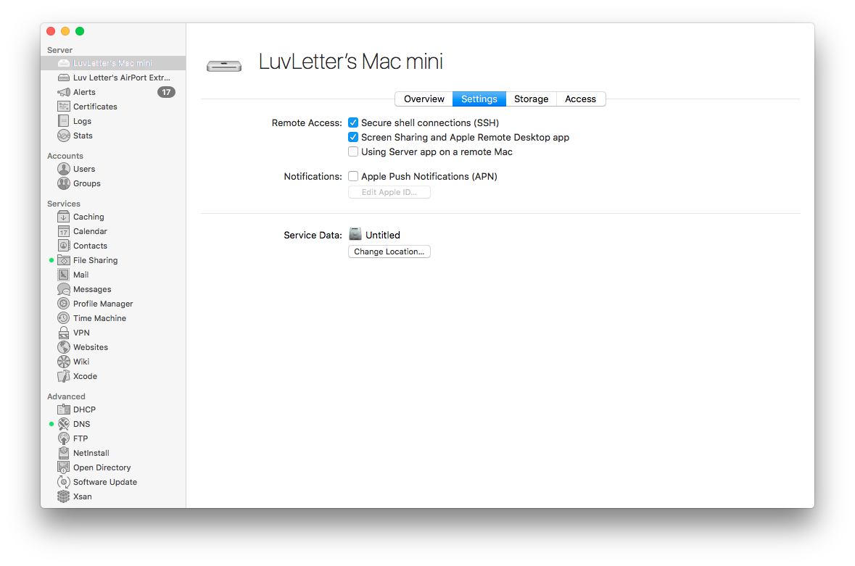855x566 pixels.
Task: Uncheck Screen Sharing and Apple Remote Desktop
Action: click(x=353, y=137)
